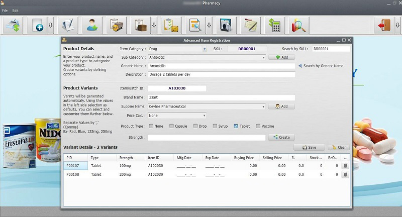
Task: Select the P00107 cell
Action: point(75,166)
